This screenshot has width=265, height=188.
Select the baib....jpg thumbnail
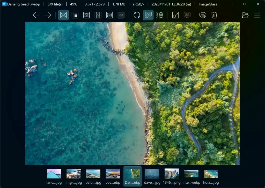coord(93,177)
